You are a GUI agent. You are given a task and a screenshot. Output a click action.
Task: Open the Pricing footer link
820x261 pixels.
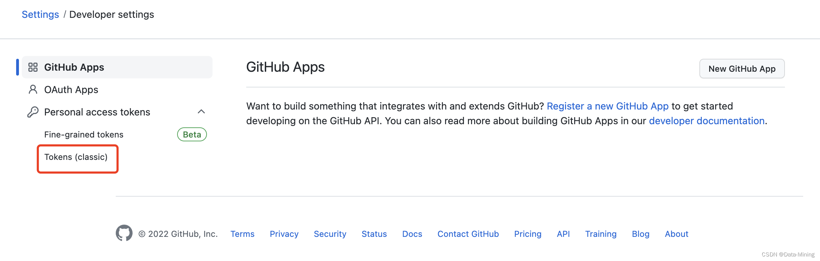(x=527, y=234)
